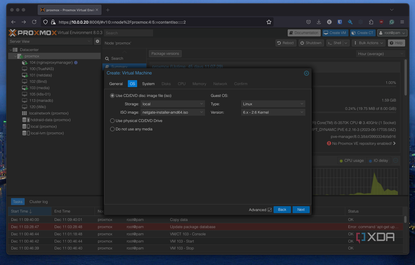Select Do not use any media option

(x=112, y=129)
